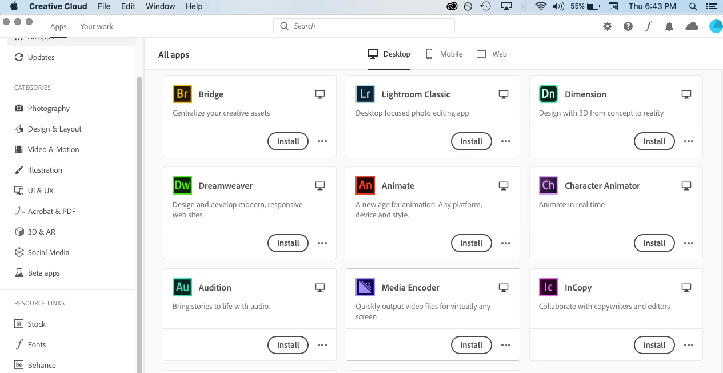Click the Audition app icon
The image size is (723, 373).
click(x=182, y=287)
